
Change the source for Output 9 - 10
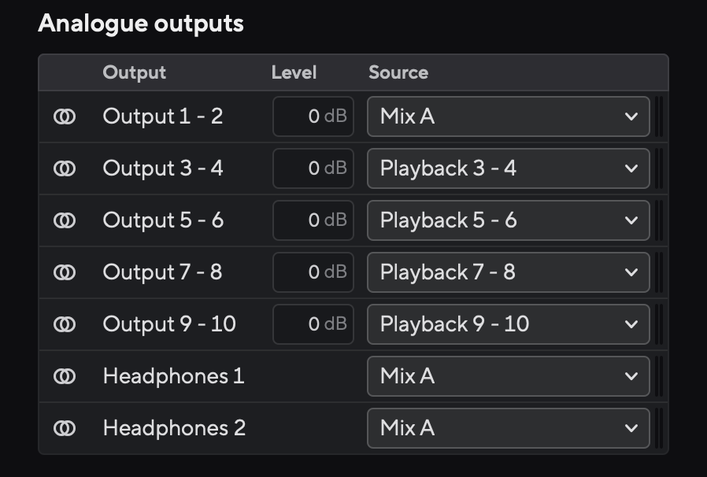click(508, 324)
